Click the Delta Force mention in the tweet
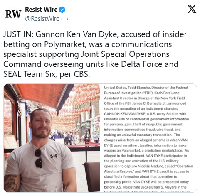 click(142, 64)
